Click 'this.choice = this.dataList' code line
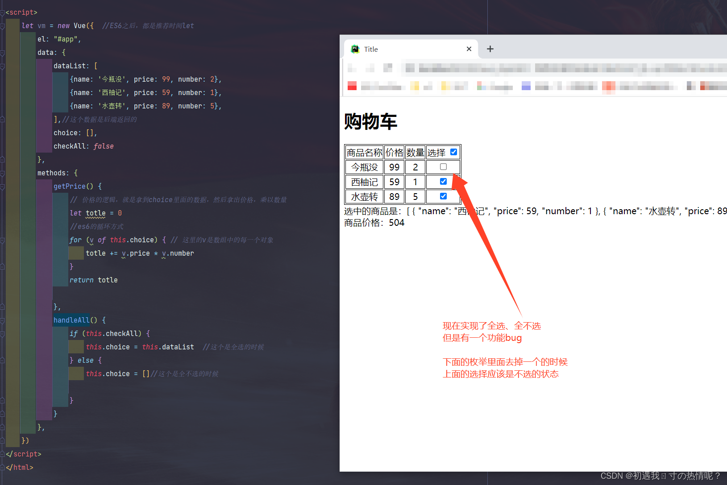The image size is (727, 485). [x=140, y=347]
